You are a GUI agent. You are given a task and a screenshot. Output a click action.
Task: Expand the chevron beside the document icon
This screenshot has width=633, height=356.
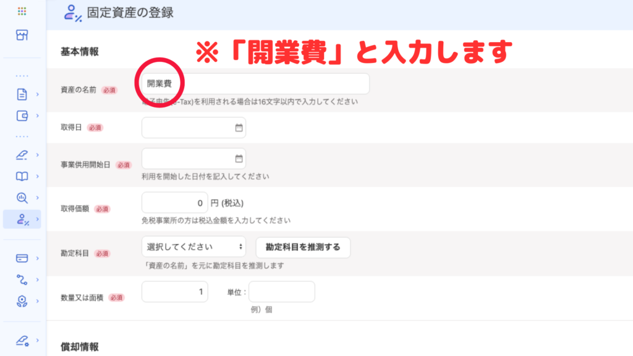38,95
